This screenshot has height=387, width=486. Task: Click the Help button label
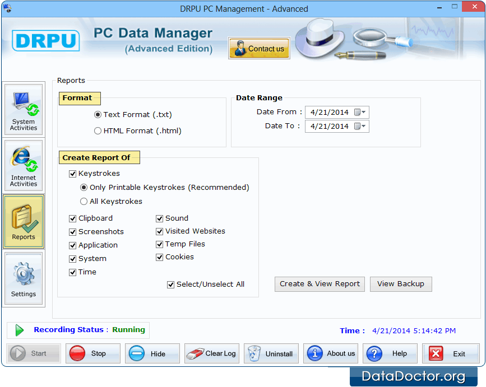400,353
